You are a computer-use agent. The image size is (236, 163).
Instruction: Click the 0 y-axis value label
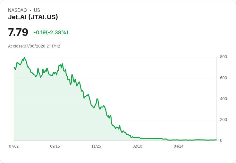click(221, 141)
